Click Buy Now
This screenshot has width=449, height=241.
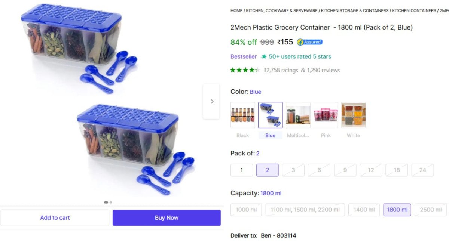click(x=167, y=217)
